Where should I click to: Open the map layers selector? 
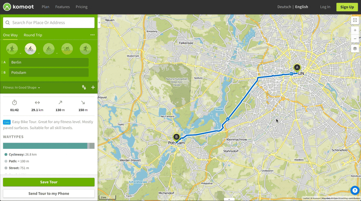coord(355,49)
